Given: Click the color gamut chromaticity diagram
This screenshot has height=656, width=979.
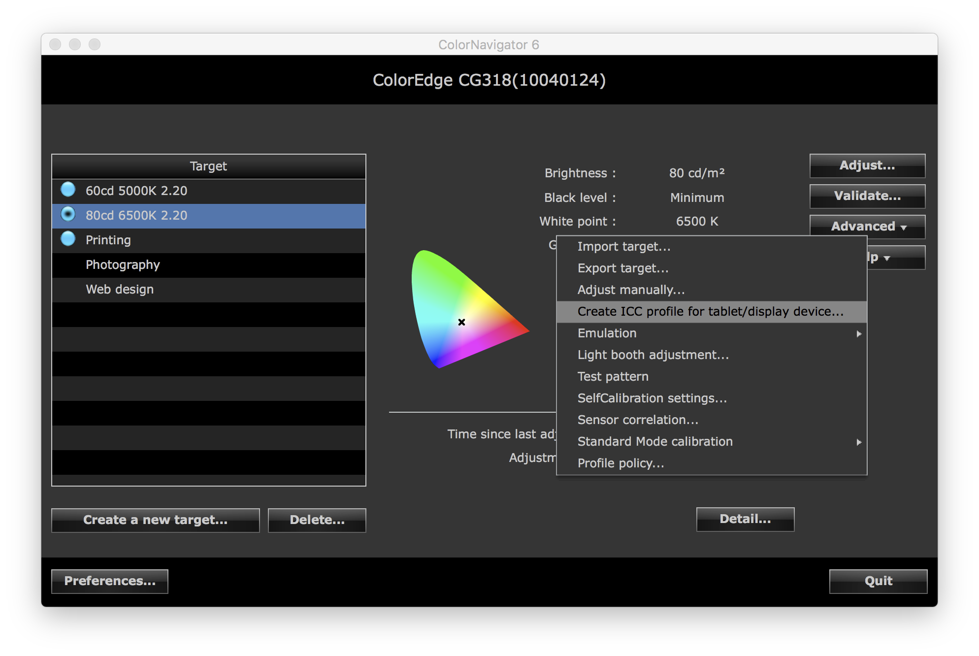Looking at the screenshot, I should [x=470, y=309].
